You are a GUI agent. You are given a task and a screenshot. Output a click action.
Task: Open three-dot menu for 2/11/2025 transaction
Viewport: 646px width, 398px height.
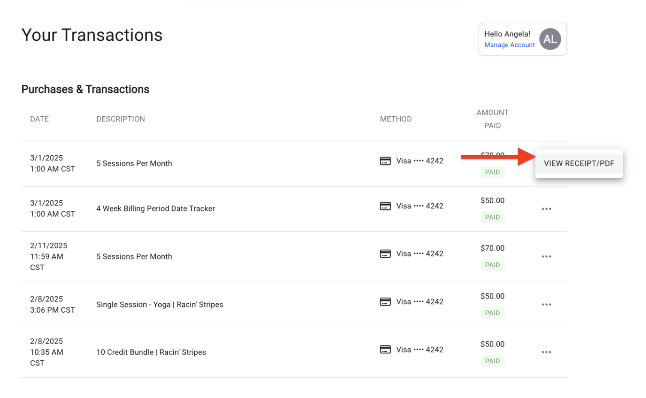[546, 256]
